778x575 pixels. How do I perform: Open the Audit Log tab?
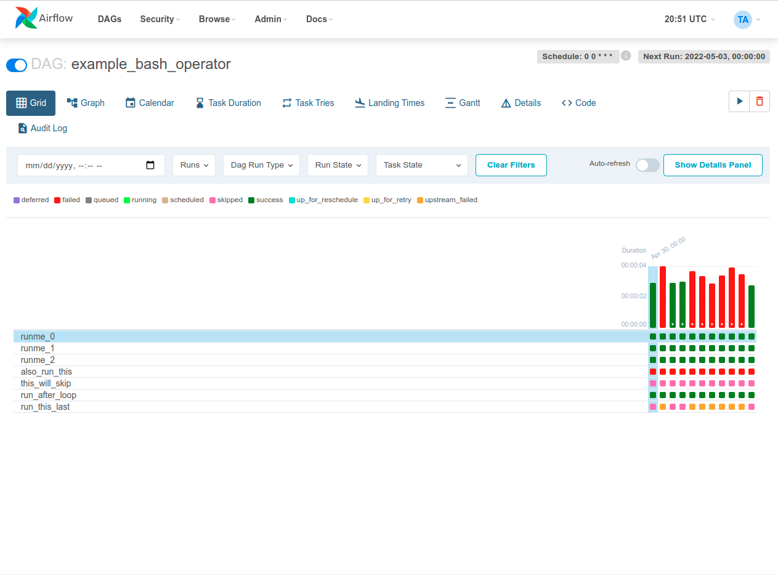pos(43,128)
